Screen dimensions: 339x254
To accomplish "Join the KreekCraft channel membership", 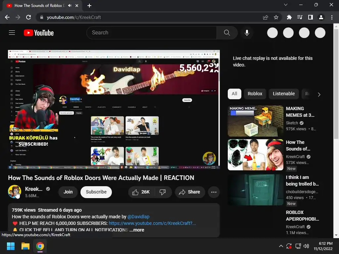I will [68, 192].
